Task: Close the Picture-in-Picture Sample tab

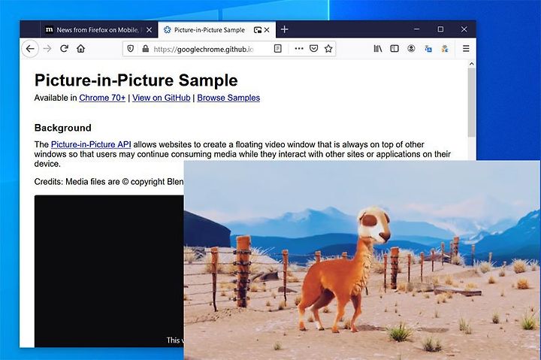Action: pos(267,30)
